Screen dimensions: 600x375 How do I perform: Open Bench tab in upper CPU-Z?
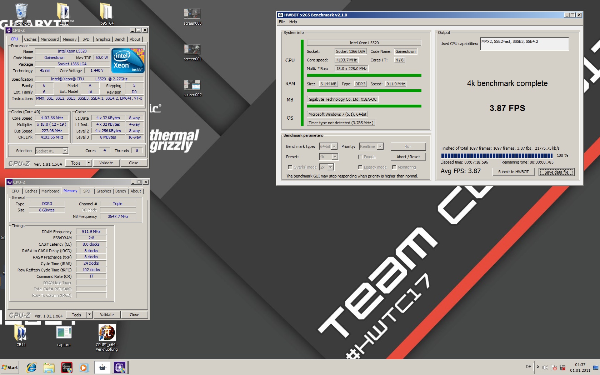(120, 39)
